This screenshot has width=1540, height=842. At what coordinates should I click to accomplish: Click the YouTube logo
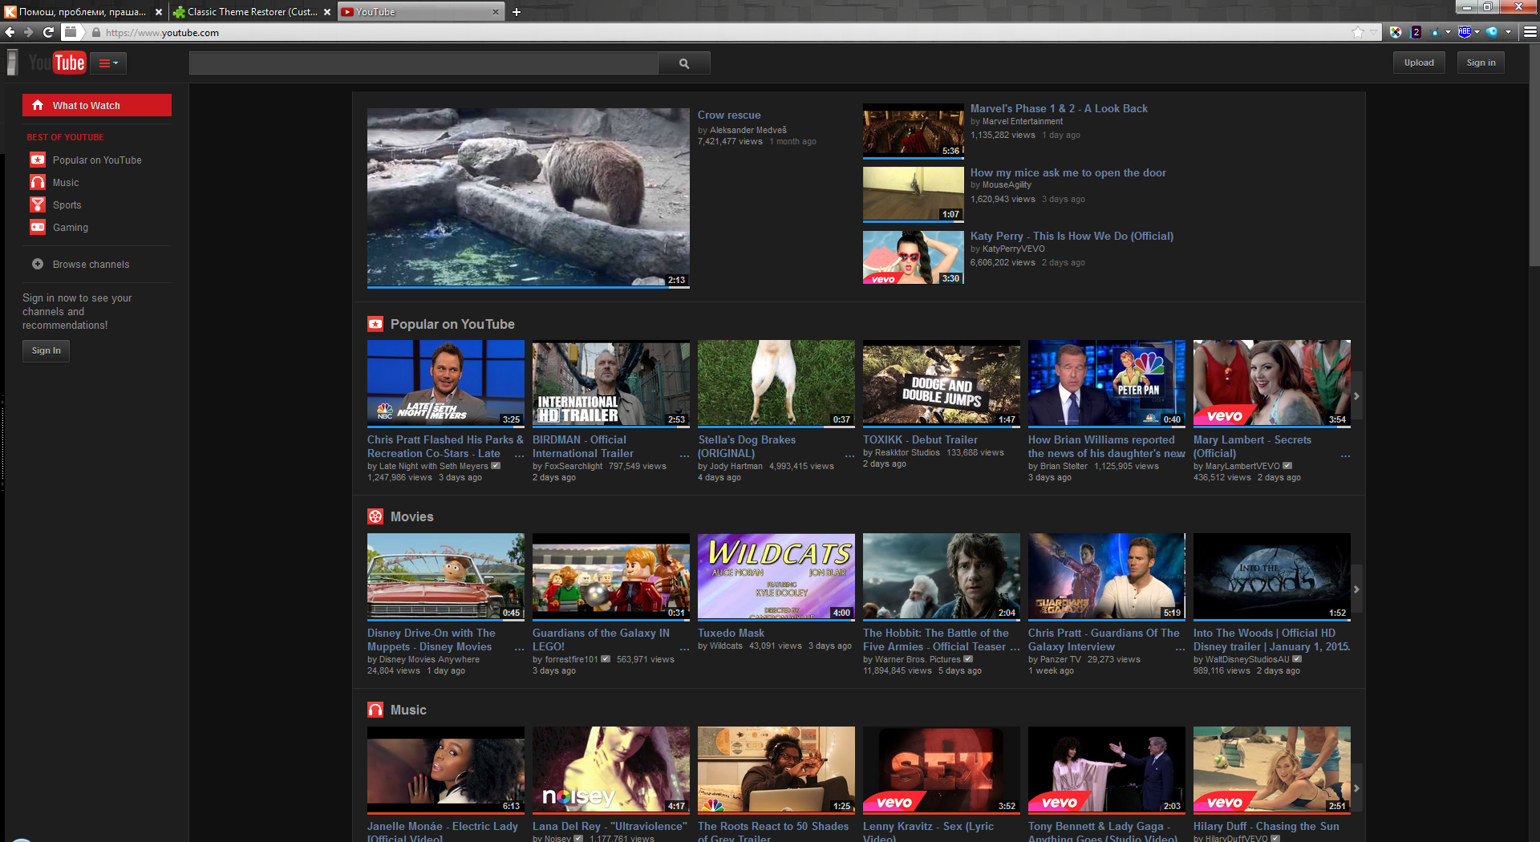click(x=57, y=63)
